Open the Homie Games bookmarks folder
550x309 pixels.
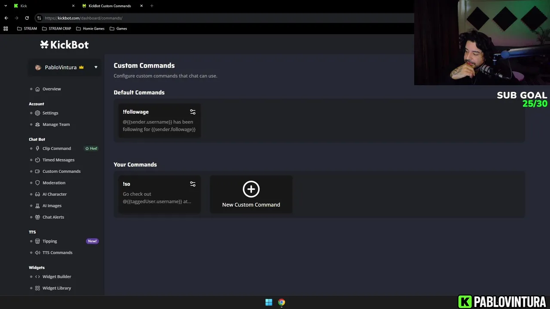coord(90,28)
